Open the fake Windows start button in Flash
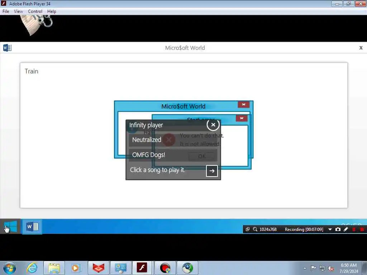 (10, 227)
